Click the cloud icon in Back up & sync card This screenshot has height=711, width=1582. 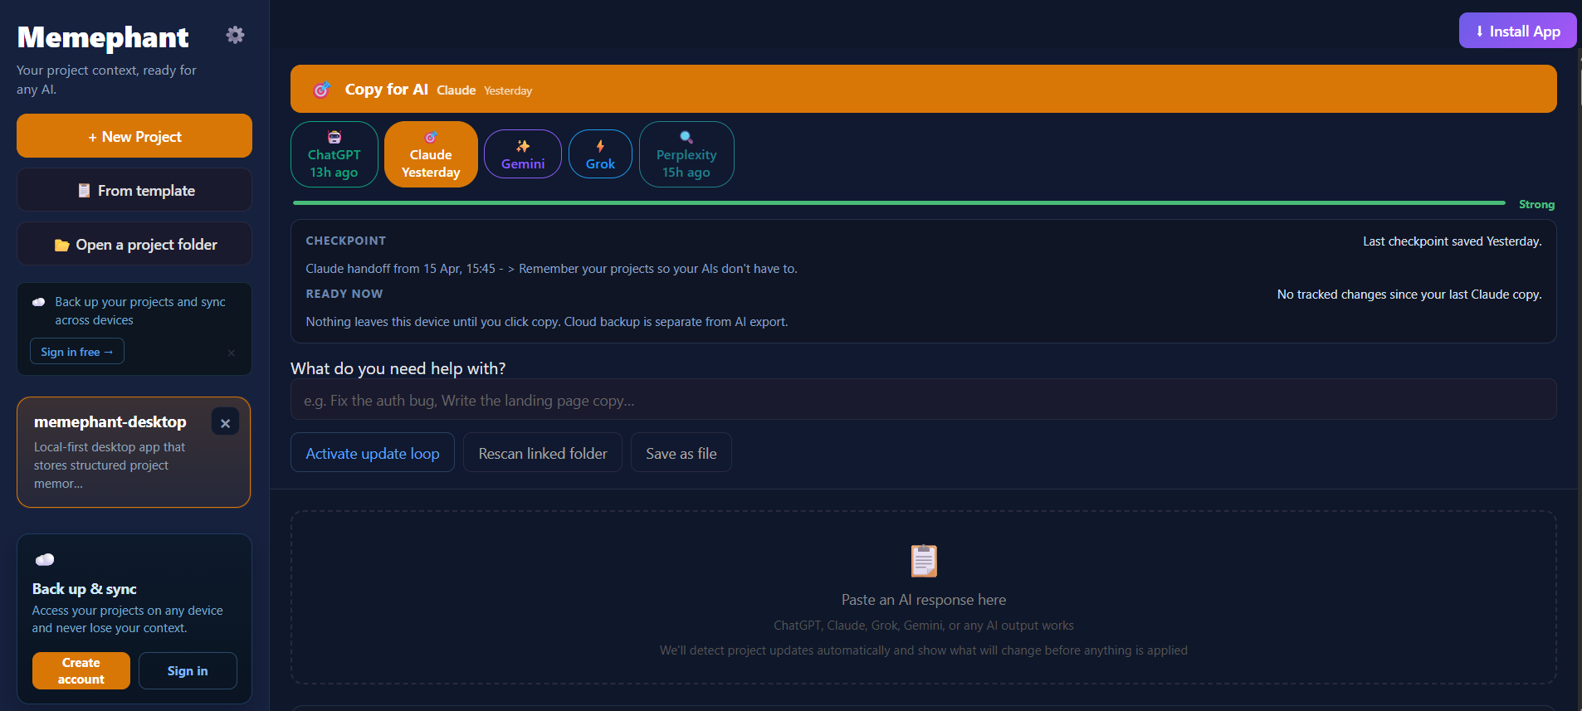coord(45,560)
